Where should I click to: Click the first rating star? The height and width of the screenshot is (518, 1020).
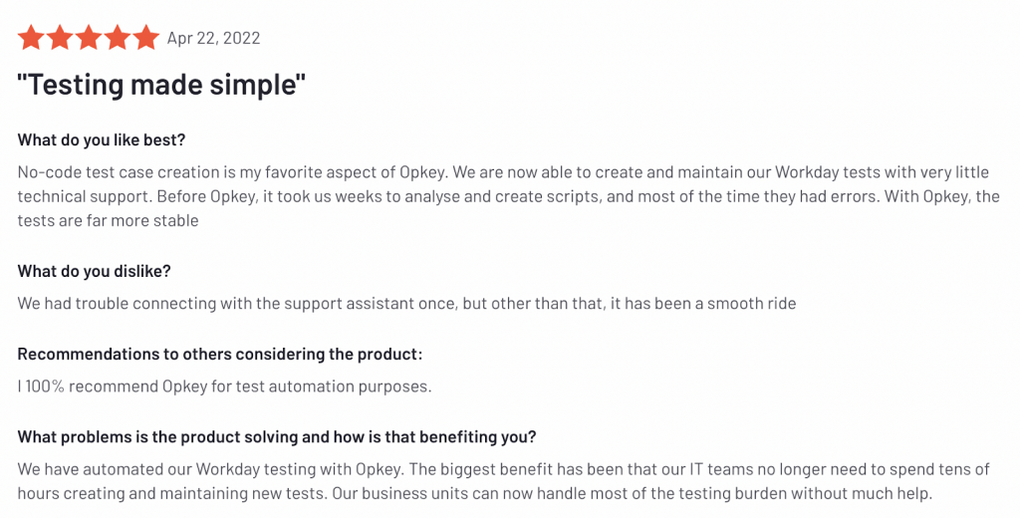click(31, 38)
